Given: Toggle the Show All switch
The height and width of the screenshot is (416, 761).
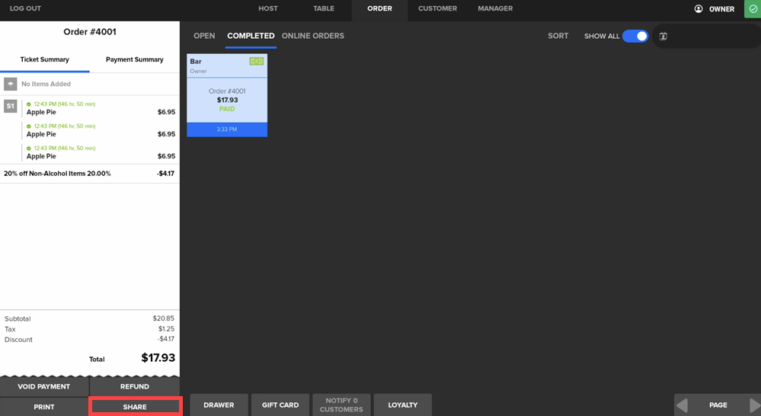Looking at the screenshot, I should pyautogui.click(x=635, y=36).
